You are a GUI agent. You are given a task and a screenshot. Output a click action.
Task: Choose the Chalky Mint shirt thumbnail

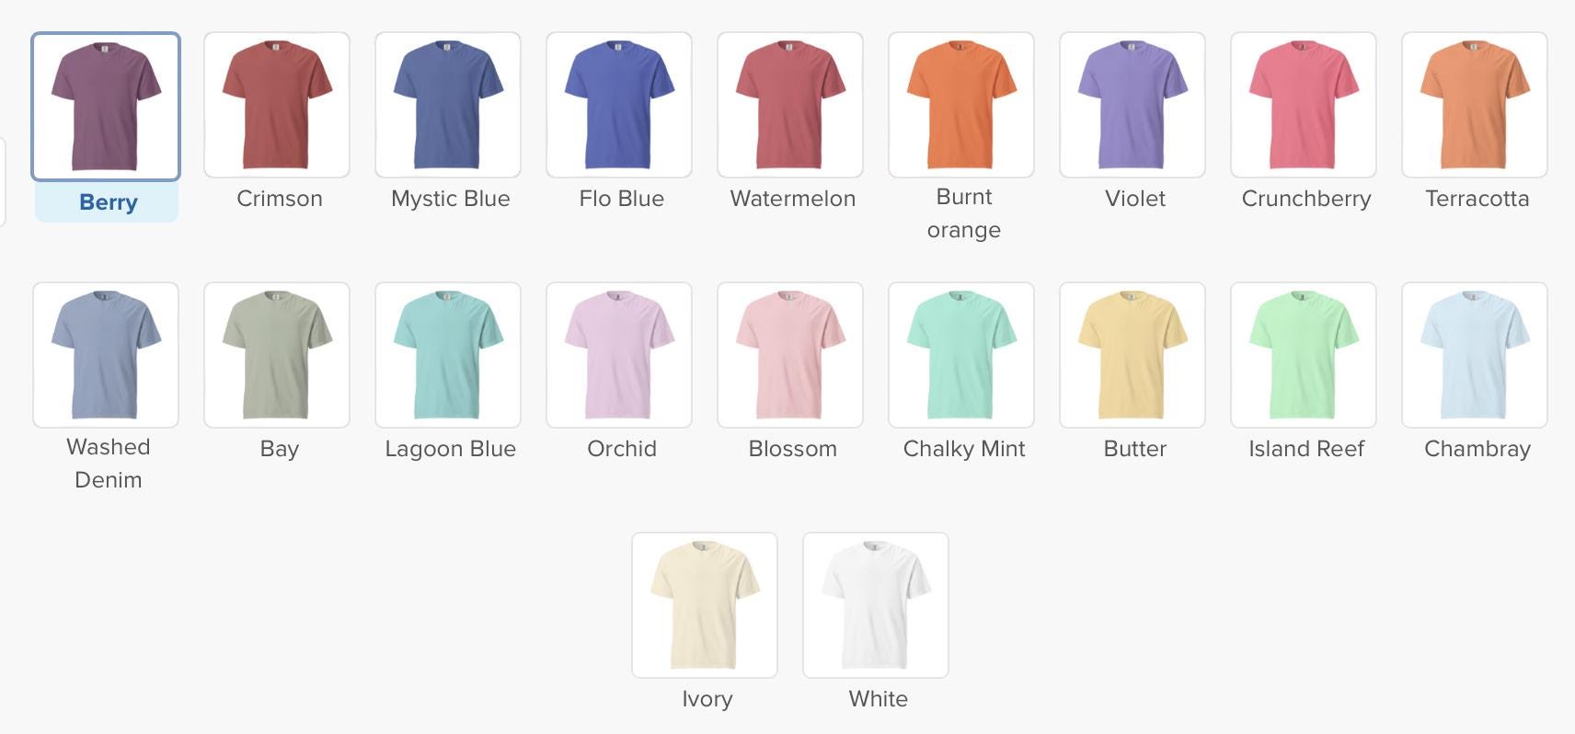click(x=961, y=355)
